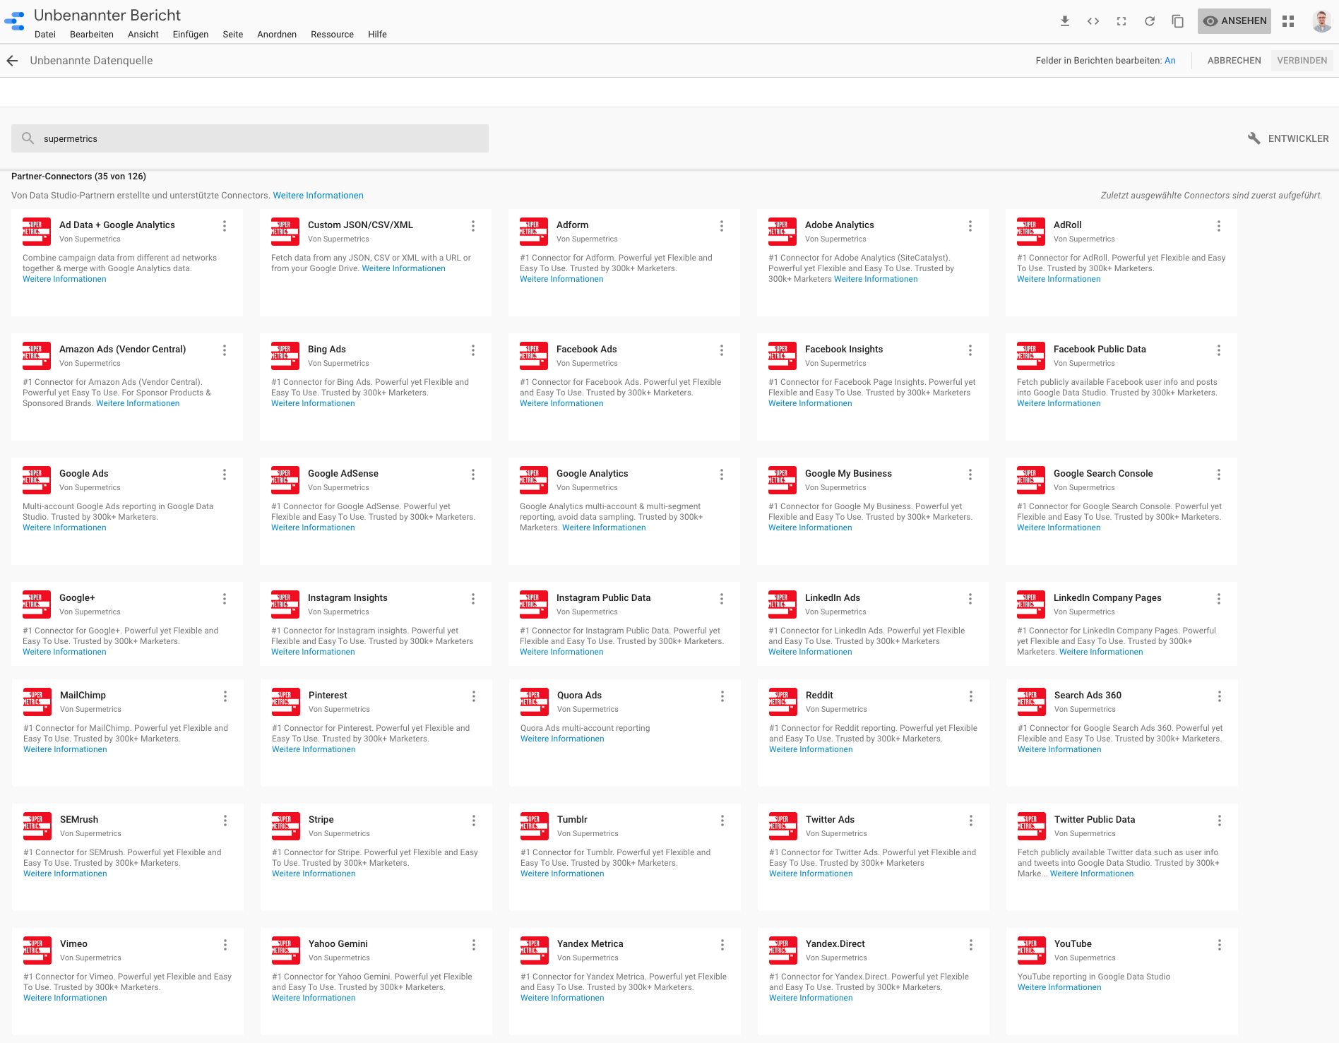Click the Unbenannter Bericht report title
1339x1043 pixels.
tap(107, 15)
